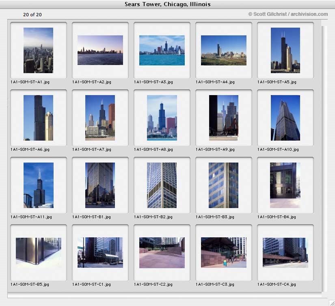335x306 pixels.
Task: Click the file name 1A1-SOM-ST-A9.jpg
Action: coord(215,150)
